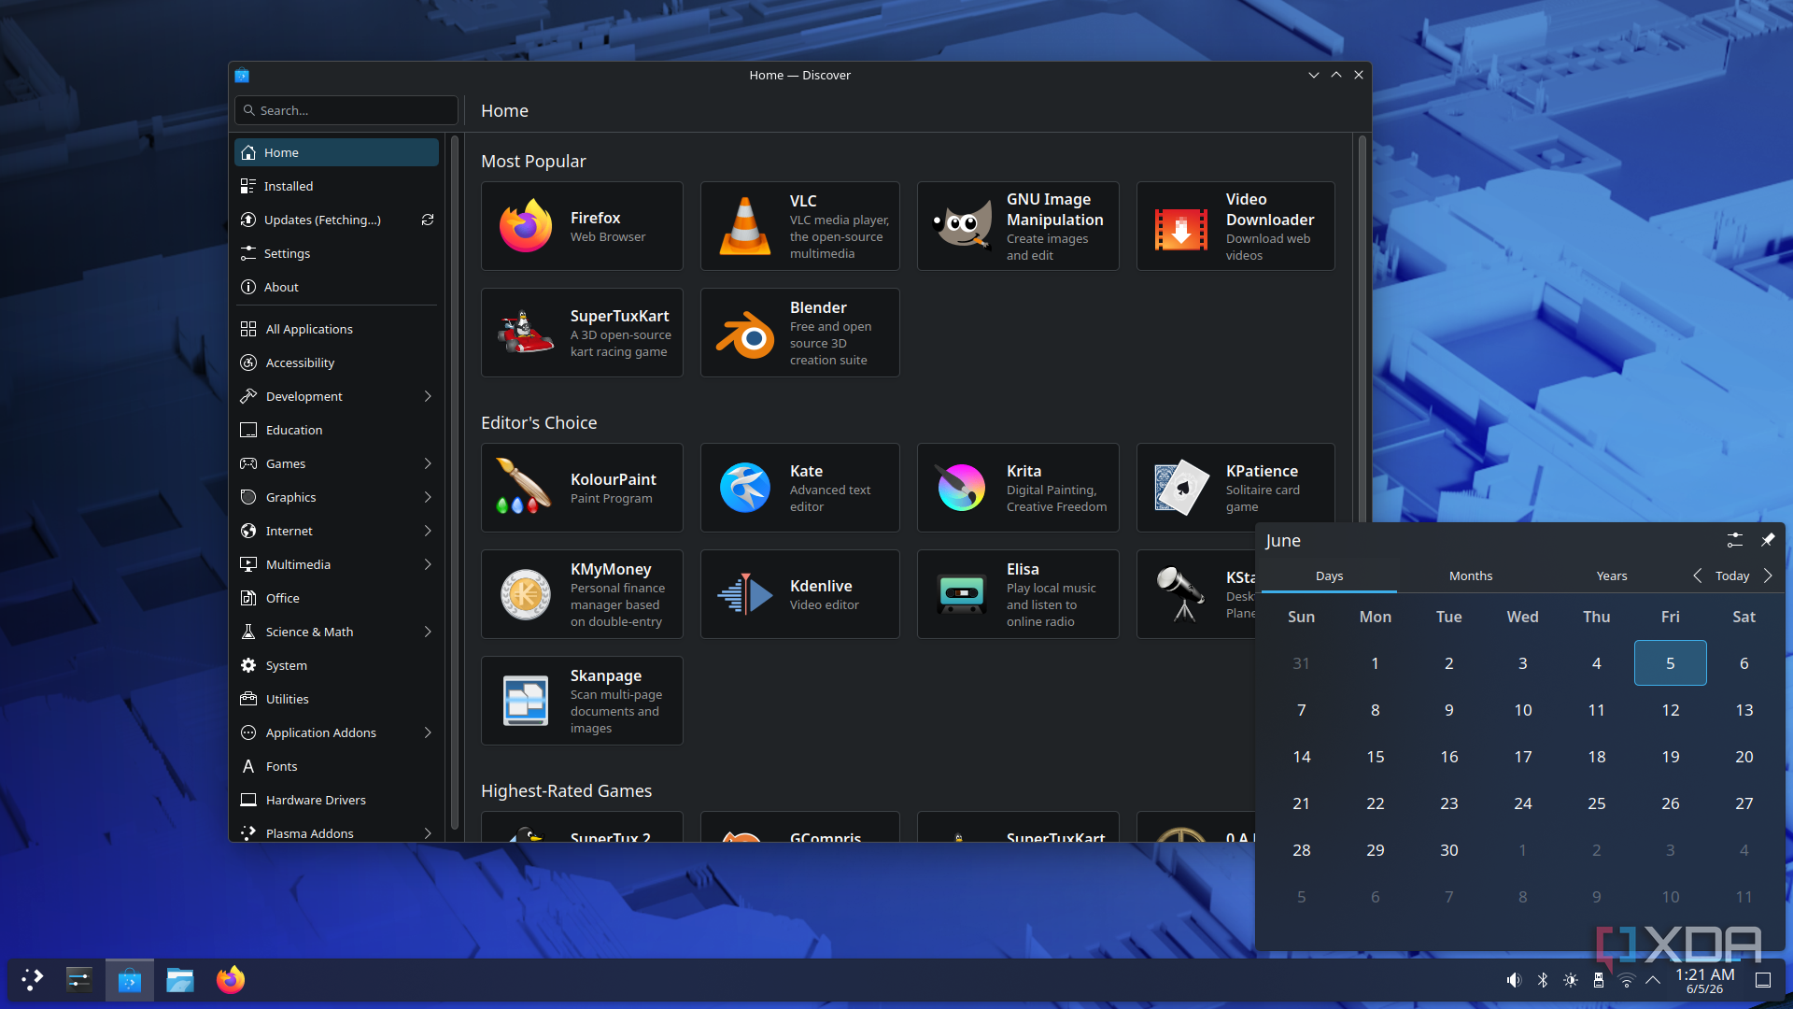The width and height of the screenshot is (1793, 1009).
Task: Select the GNU Image Manipulation icon
Action: point(962,226)
